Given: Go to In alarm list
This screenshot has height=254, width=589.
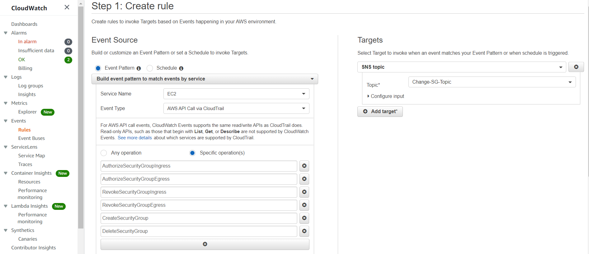Looking at the screenshot, I should pyautogui.click(x=27, y=42).
